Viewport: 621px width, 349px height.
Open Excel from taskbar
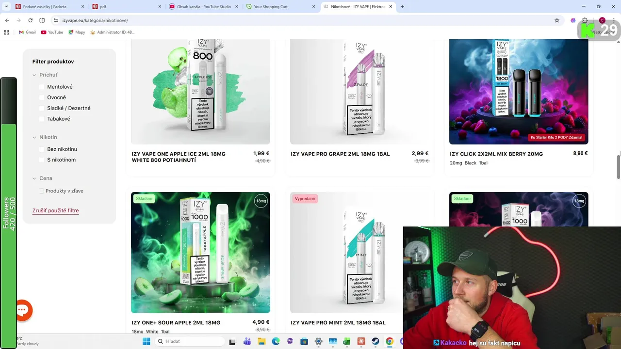tap(347, 341)
